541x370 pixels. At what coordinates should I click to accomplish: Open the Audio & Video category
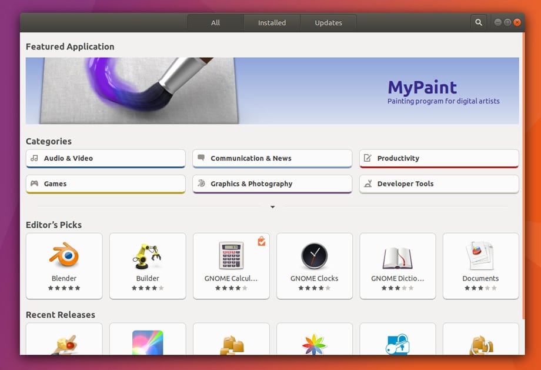tap(106, 158)
